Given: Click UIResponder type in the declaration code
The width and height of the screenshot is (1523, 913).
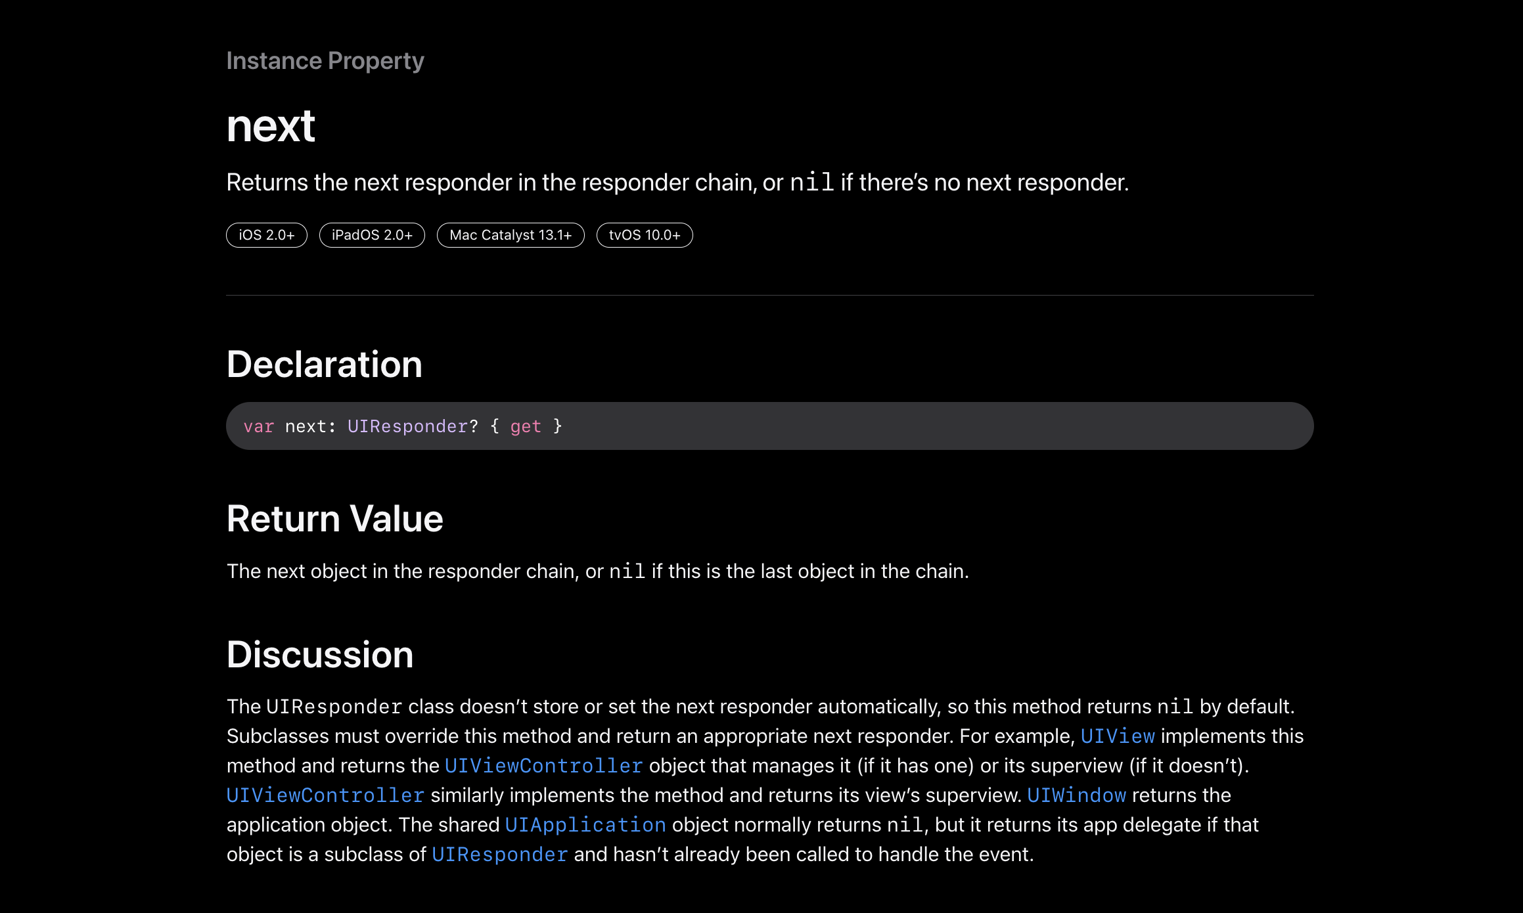Looking at the screenshot, I should click(x=407, y=427).
